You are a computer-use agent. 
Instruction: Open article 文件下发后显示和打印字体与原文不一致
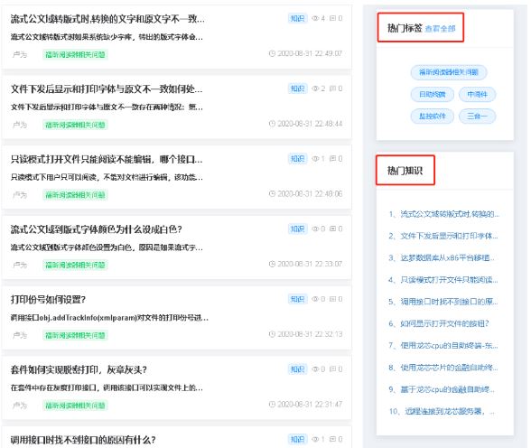[x=107, y=89]
